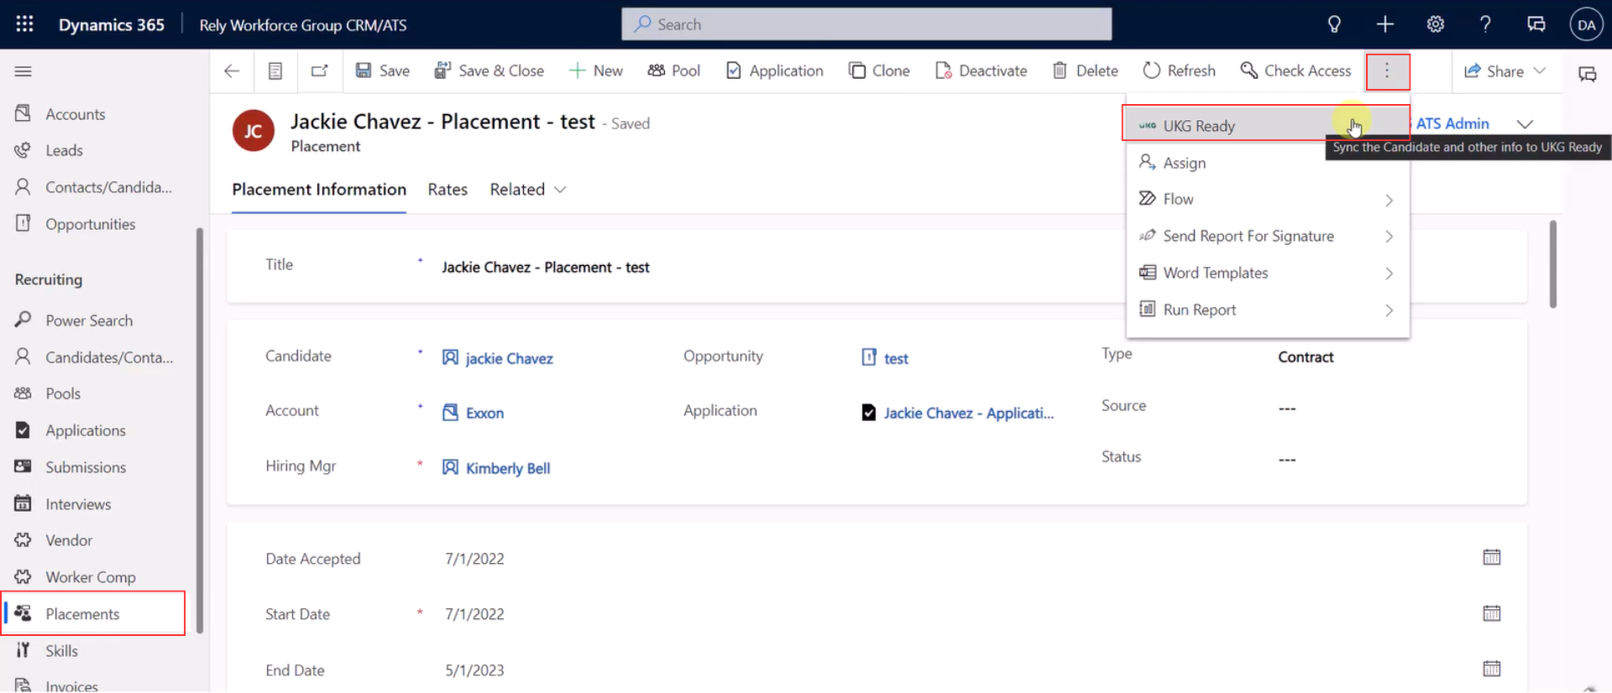Switch to the Placement Information tab
This screenshot has height=693, width=1612.
319,190
